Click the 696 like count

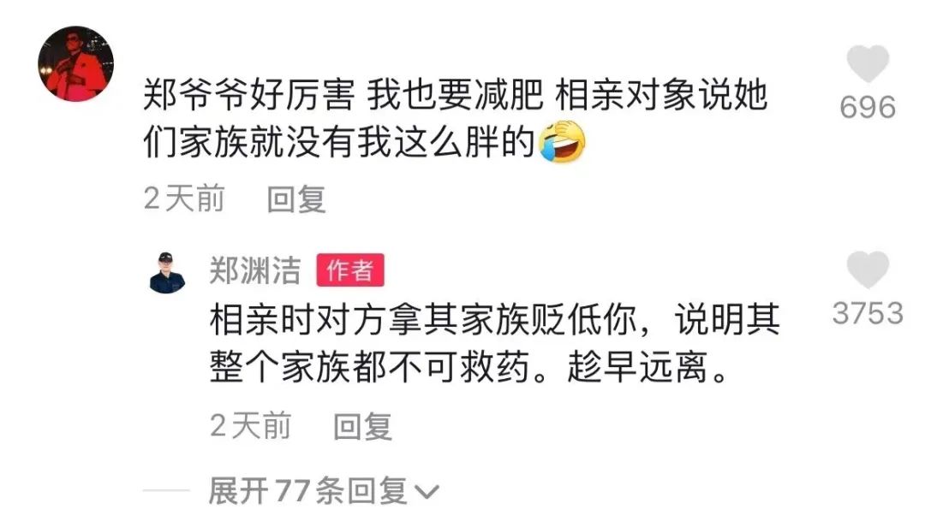(x=868, y=107)
